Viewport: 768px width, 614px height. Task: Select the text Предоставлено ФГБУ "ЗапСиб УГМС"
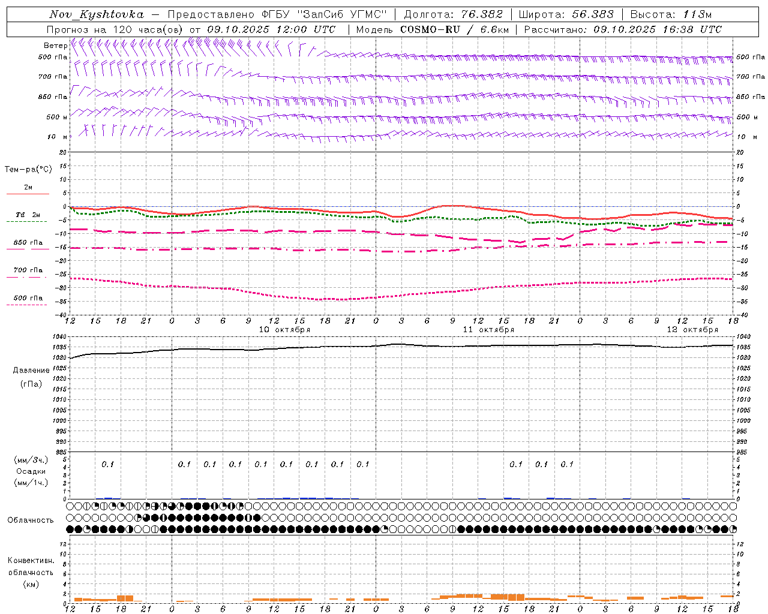278,14
